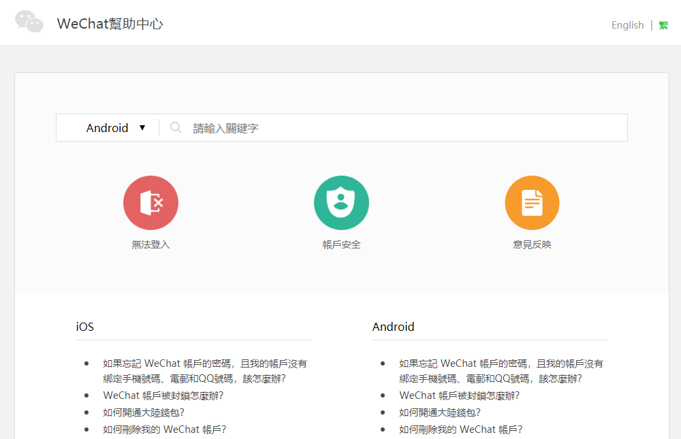Click the Android section heading above the list
Image resolution: width=681 pixels, height=439 pixels.
pyautogui.click(x=394, y=327)
